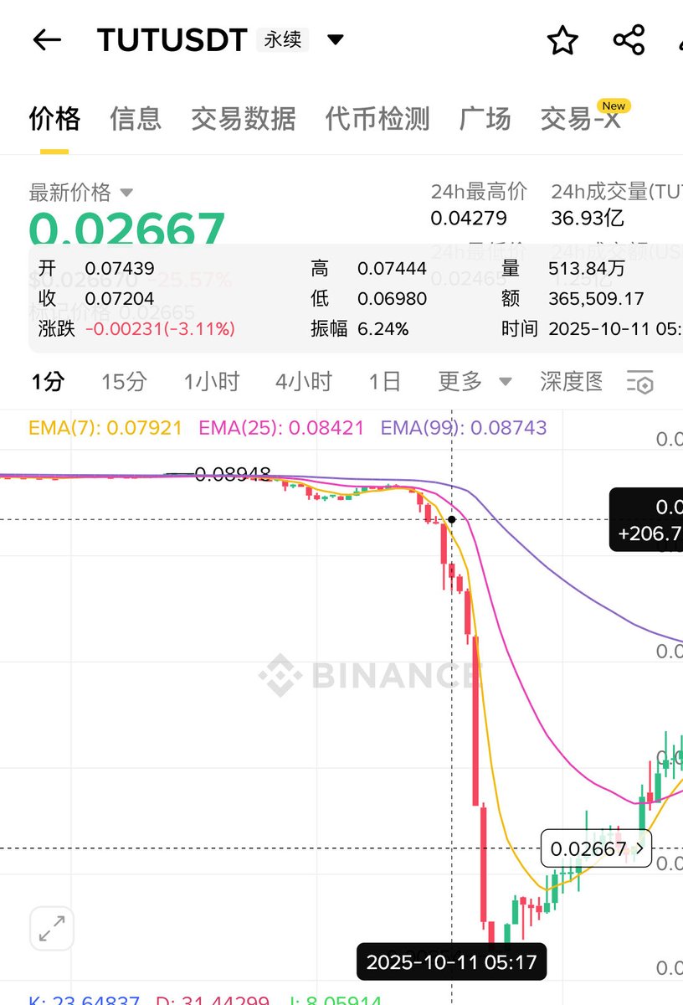Expand the 更多 timeframe dropdown
Image resolution: width=683 pixels, height=1005 pixels.
click(x=475, y=382)
